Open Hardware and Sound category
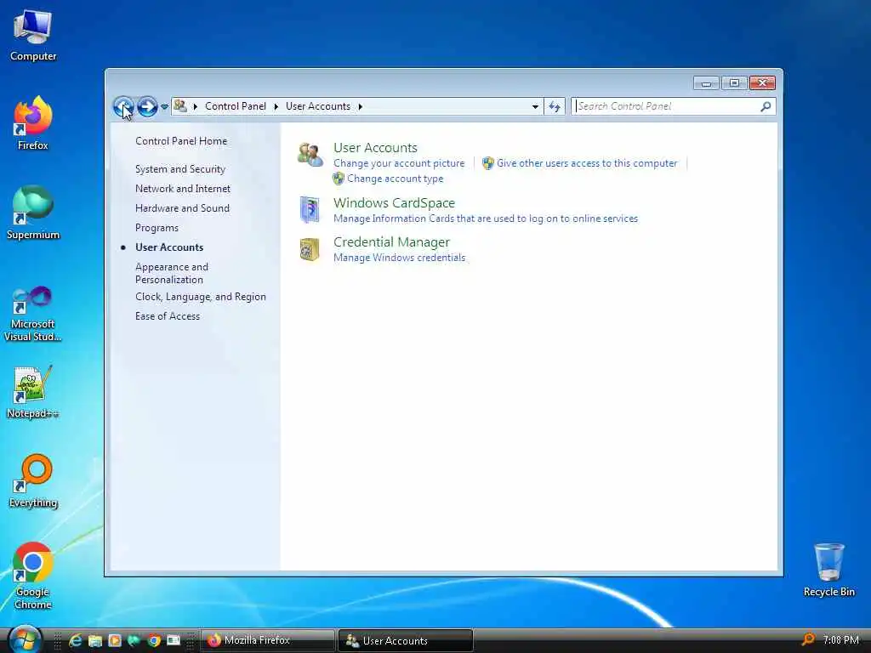This screenshot has width=871, height=653. click(182, 208)
